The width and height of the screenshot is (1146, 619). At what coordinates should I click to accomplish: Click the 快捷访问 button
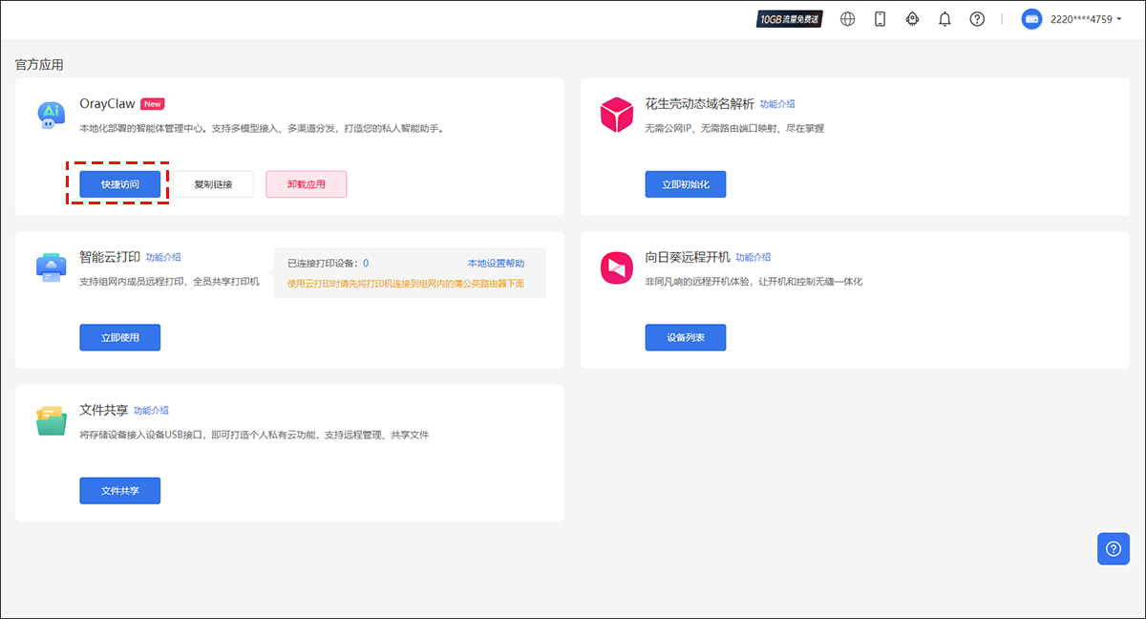(x=119, y=184)
